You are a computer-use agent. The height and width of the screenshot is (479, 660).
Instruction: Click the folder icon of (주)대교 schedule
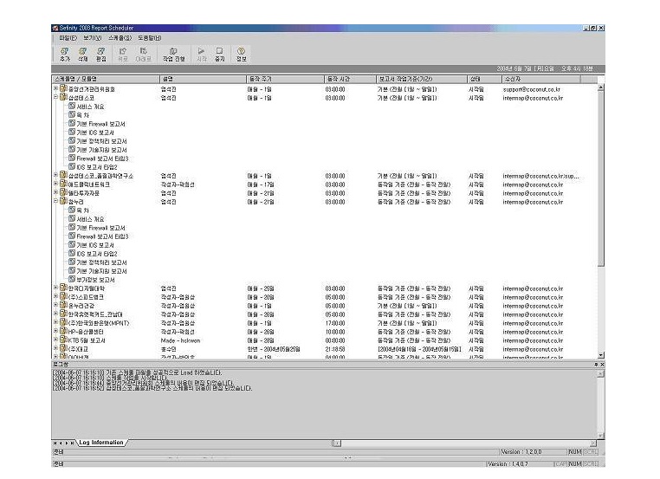click(x=63, y=348)
